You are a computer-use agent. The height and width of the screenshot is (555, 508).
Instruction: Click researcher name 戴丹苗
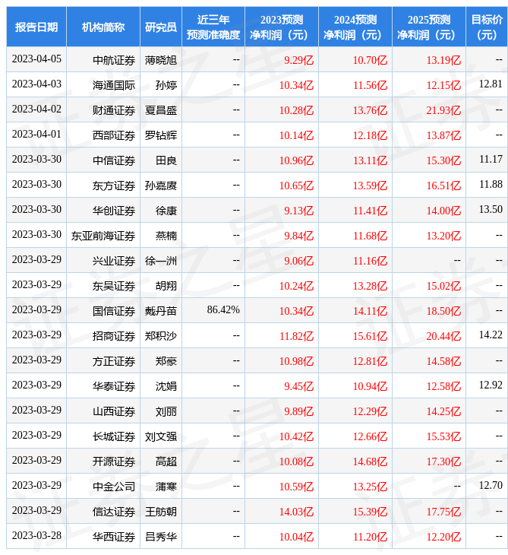(x=161, y=311)
